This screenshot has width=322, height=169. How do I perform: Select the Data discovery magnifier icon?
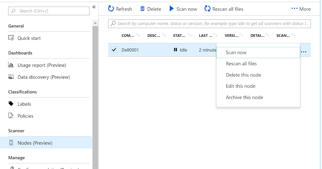(11, 77)
